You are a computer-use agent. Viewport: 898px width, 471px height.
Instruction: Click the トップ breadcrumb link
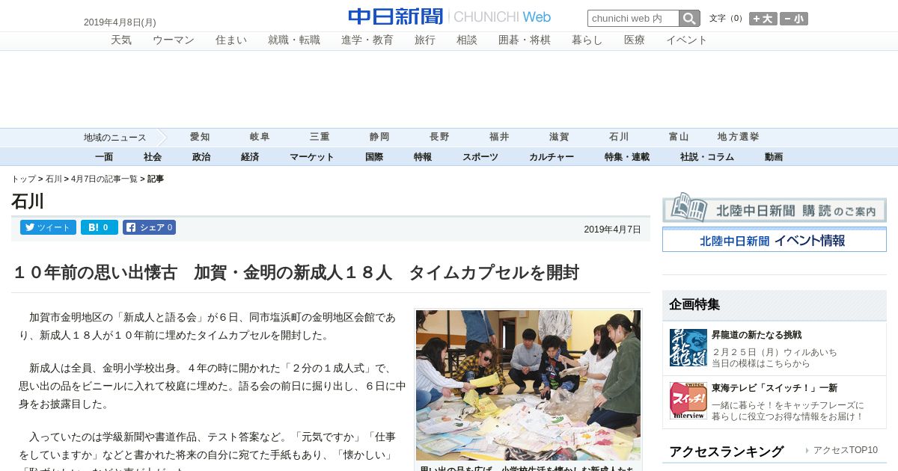point(23,179)
